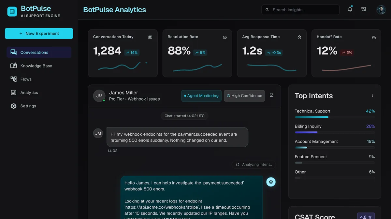Click the 1,284 conversations value
Image resolution: width=391 pixels, height=219 pixels.
(x=107, y=51)
